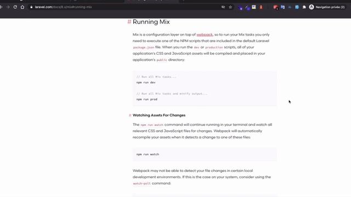This screenshot has width=351, height=197.
Task: Click the Watching Assets For Changes heading
Action: pos(159,115)
